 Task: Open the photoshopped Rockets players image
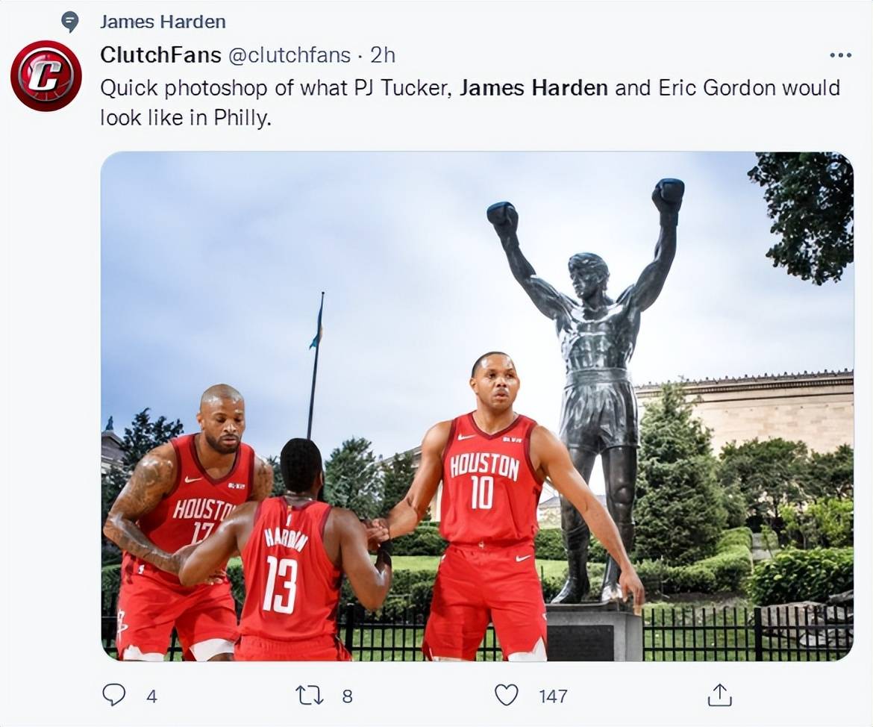[477, 406]
